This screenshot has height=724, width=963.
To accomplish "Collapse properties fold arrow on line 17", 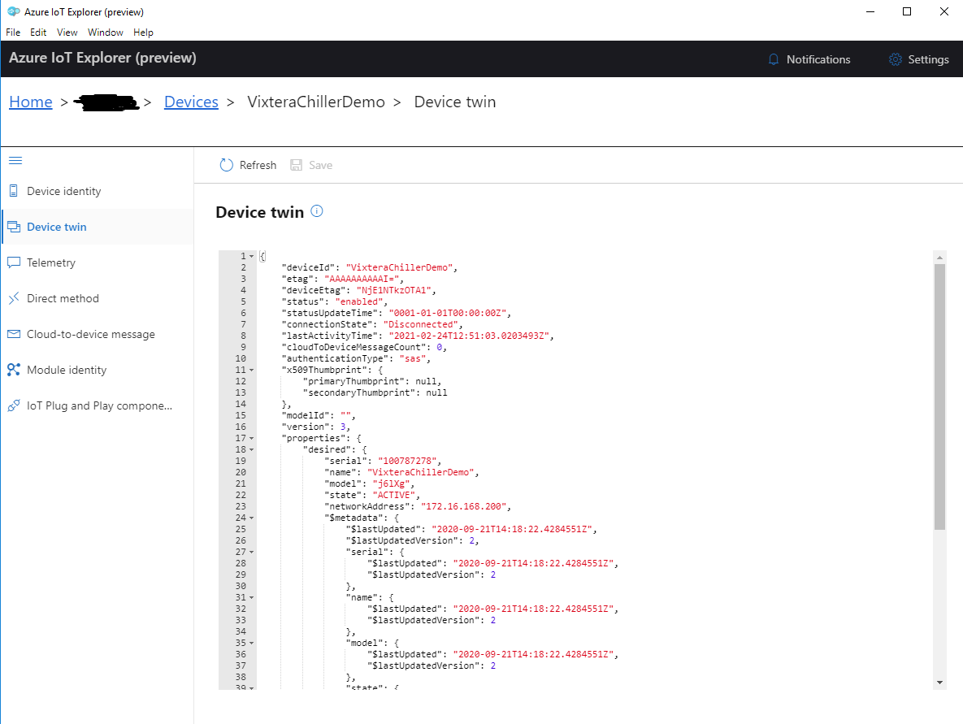I will click(x=251, y=439).
